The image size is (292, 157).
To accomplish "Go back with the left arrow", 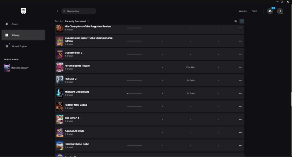I will 58,11.
